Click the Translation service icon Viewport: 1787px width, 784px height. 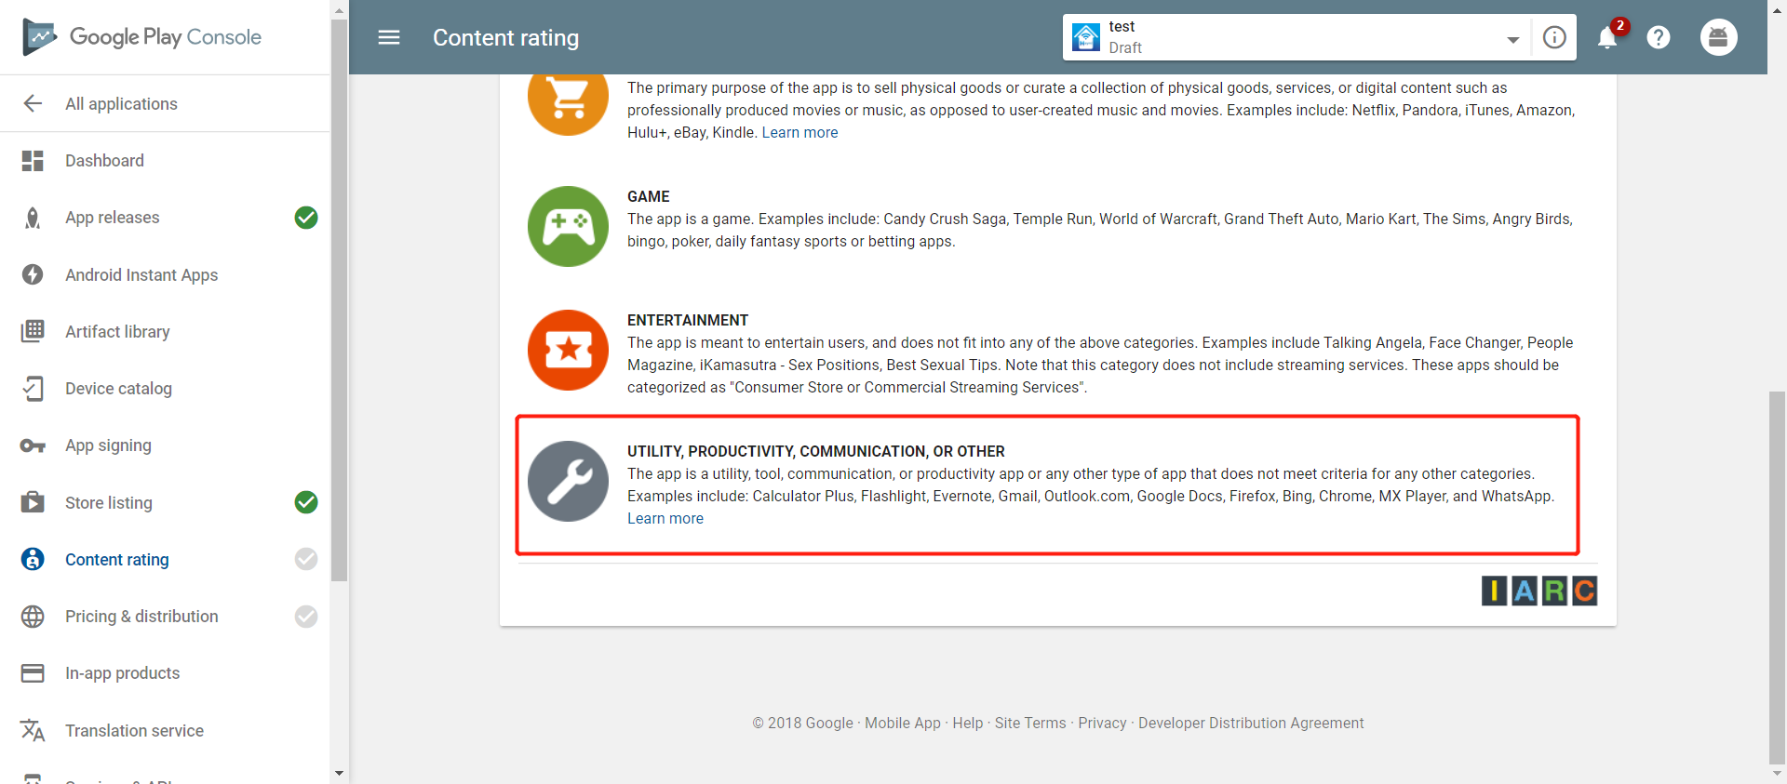pyautogui.click(x=33, y=730)
